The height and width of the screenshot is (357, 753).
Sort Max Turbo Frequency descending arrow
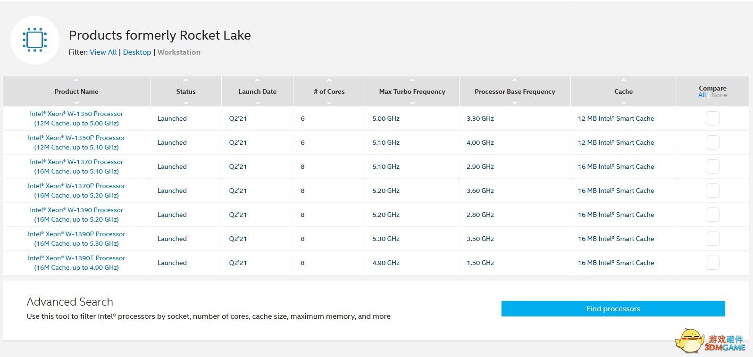click(412, 103)
